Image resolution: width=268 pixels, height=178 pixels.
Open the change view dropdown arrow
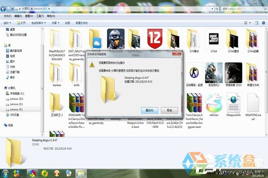click(250, 23)
